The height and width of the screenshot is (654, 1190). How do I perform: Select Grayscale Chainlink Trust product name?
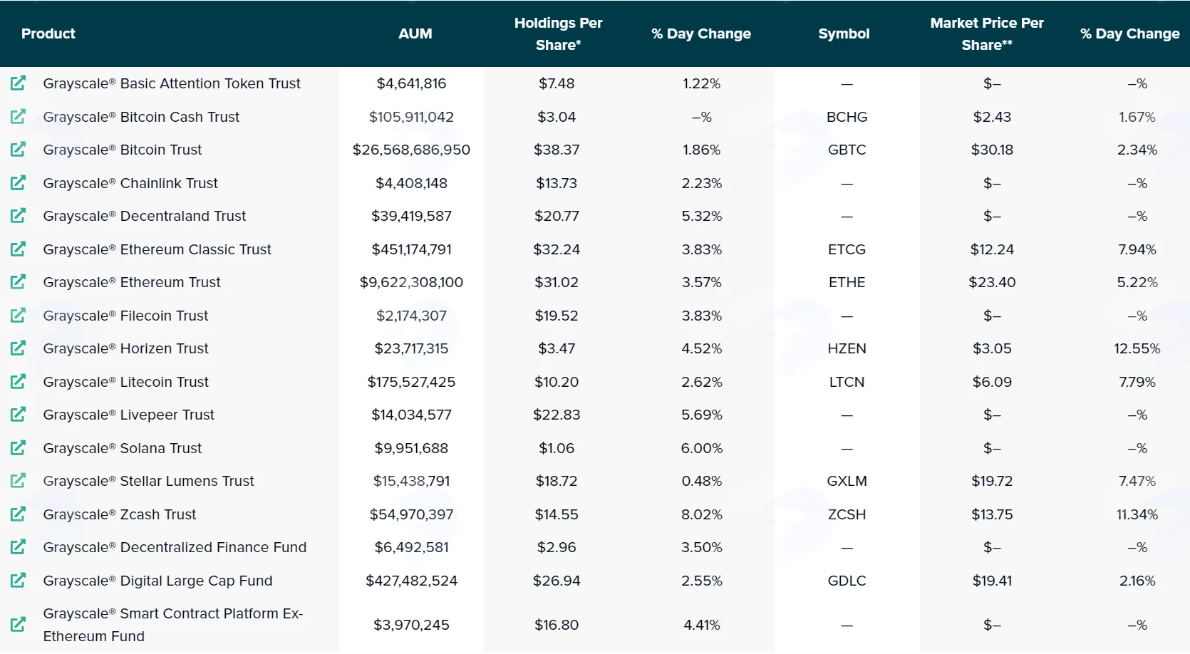click(x=130, y=183)
